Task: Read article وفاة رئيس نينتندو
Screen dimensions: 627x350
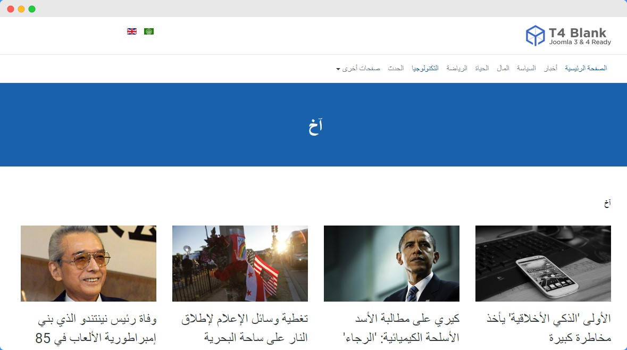Action: [x=96, y=328]
